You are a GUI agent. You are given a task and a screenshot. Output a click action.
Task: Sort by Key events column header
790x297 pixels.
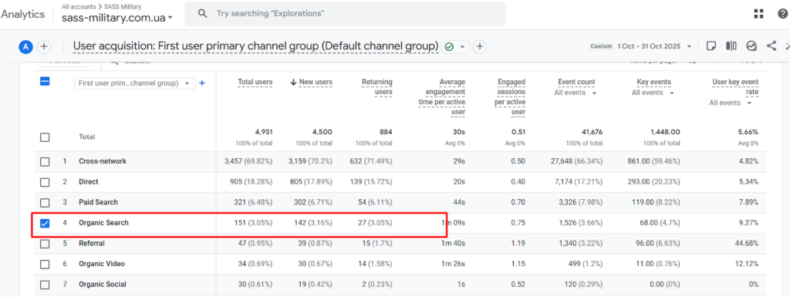tap(654, 82)
